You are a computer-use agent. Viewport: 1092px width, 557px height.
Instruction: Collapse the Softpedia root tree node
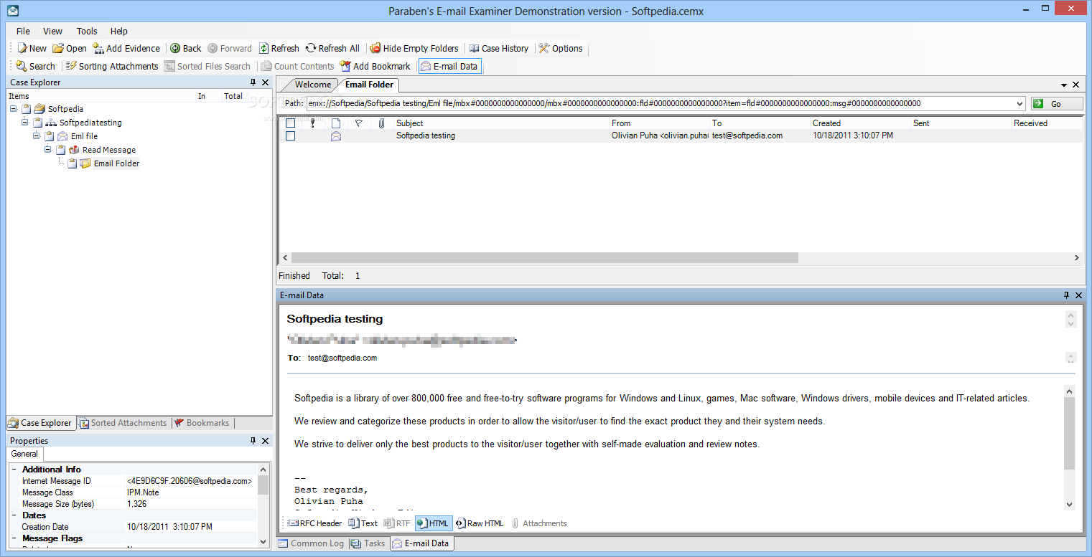pos(14,109)
